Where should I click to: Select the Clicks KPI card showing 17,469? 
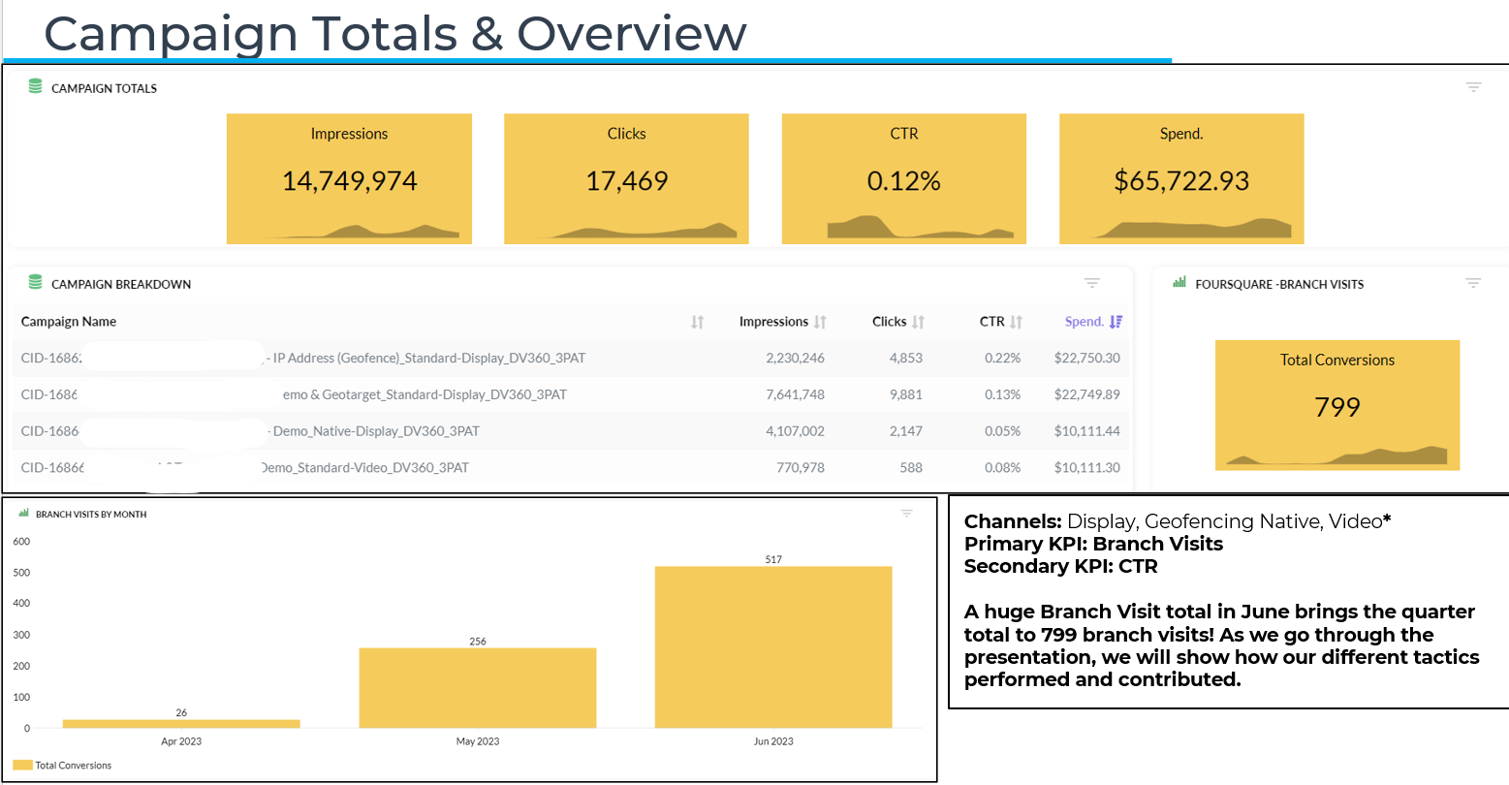coord(626,178)
